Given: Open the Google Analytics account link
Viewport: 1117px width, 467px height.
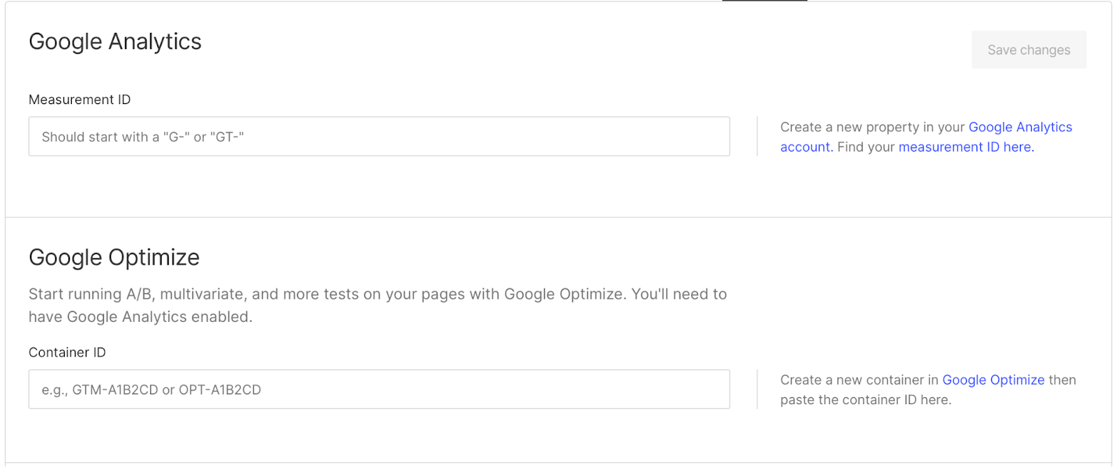Looking at the screenshot, I should [1020, 127].
